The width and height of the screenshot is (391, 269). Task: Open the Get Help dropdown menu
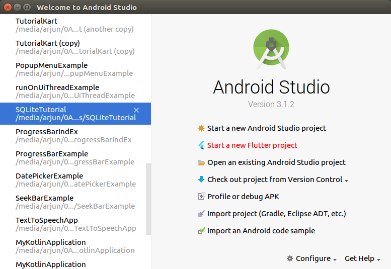[362, 258]
